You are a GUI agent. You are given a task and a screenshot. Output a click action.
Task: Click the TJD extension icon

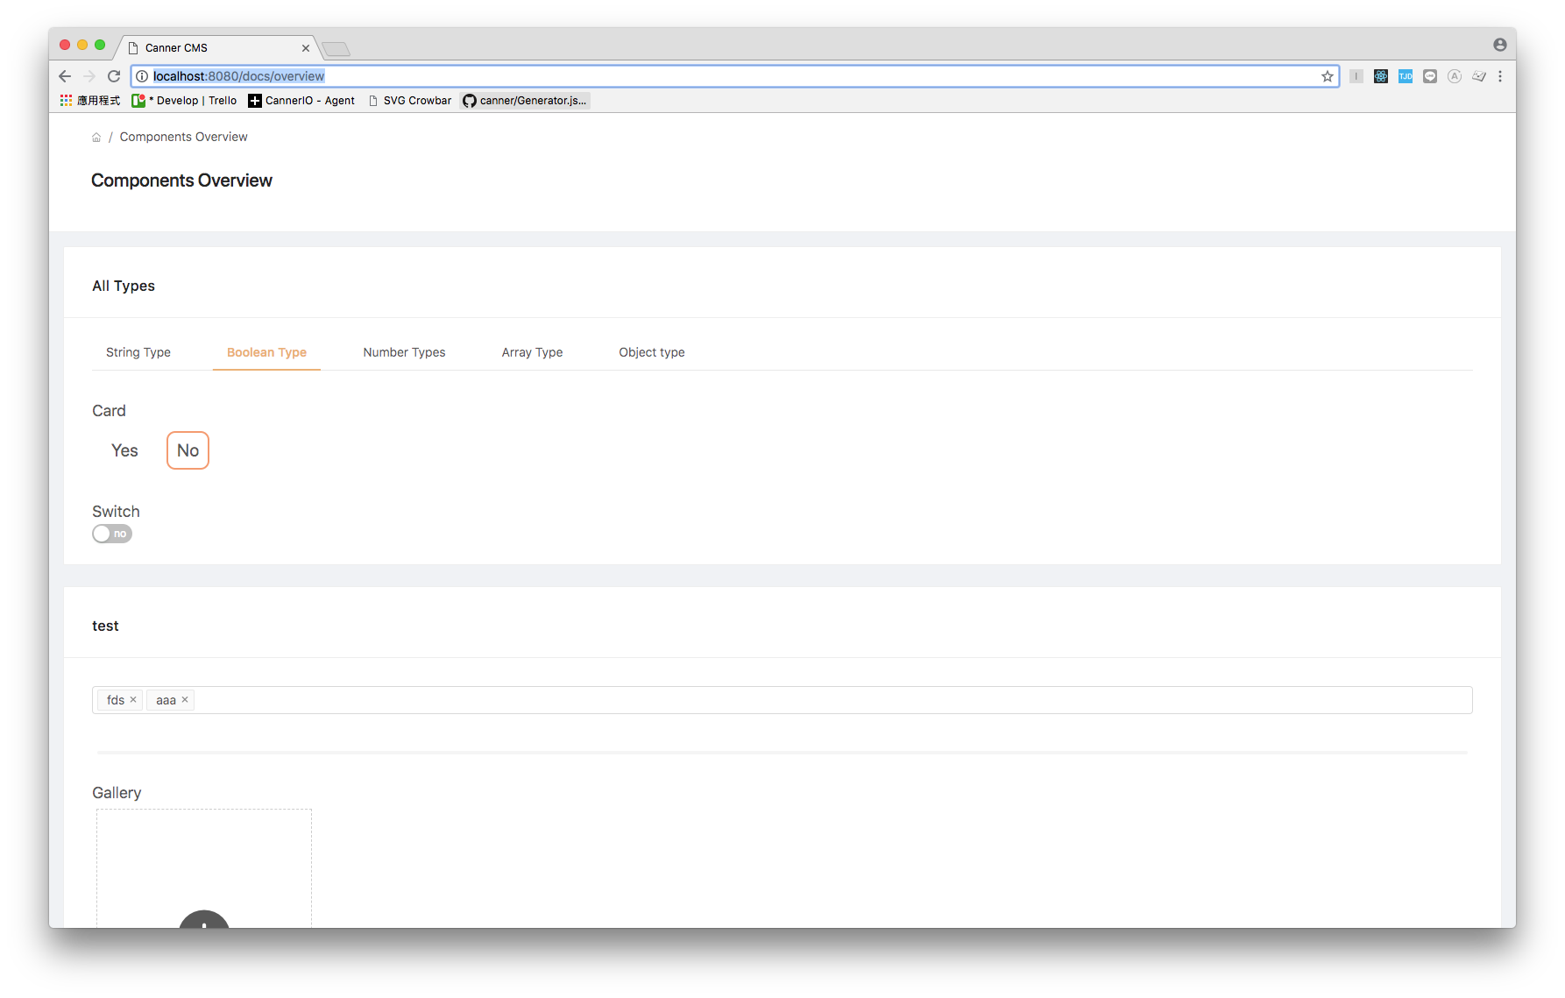tap(1405, 76)
